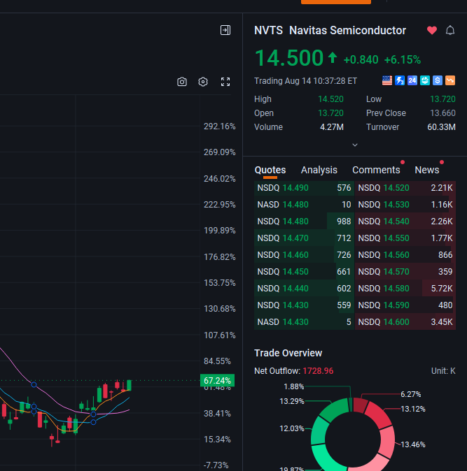The height and width of the screenshot is (471, 467).
Task: Click the +6.15% change value
Action: coord(403,60)
